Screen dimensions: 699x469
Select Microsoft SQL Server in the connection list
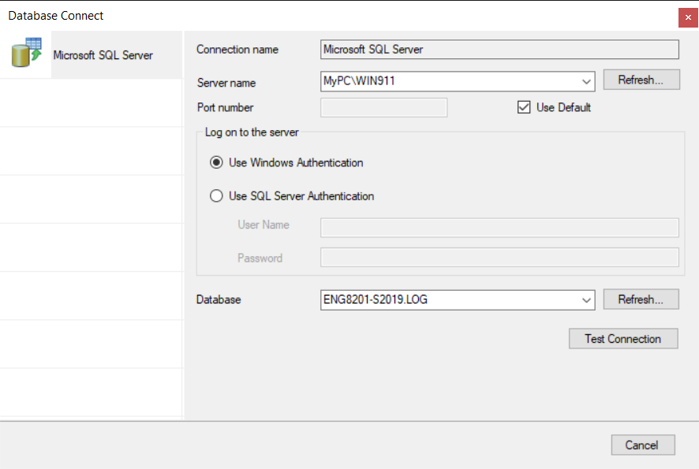pos(91,55)
